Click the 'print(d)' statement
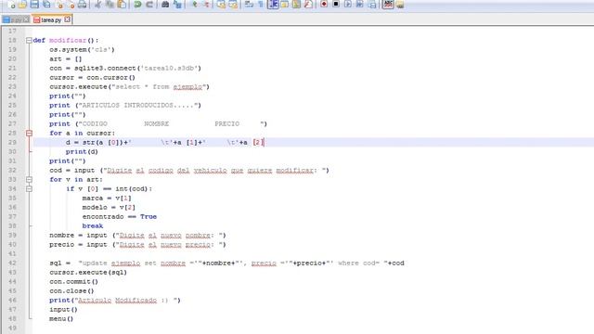 click(82, 151)
